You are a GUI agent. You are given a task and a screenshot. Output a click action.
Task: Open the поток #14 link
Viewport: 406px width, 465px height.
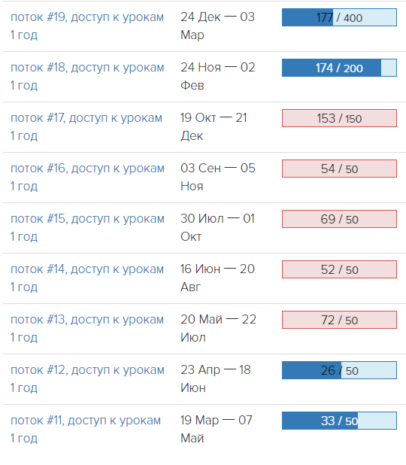click(x=87, y=278)
